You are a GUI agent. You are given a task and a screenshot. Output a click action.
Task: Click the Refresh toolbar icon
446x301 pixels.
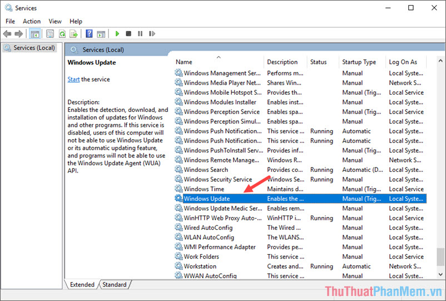pyautogui.click(x=62, y=34)
